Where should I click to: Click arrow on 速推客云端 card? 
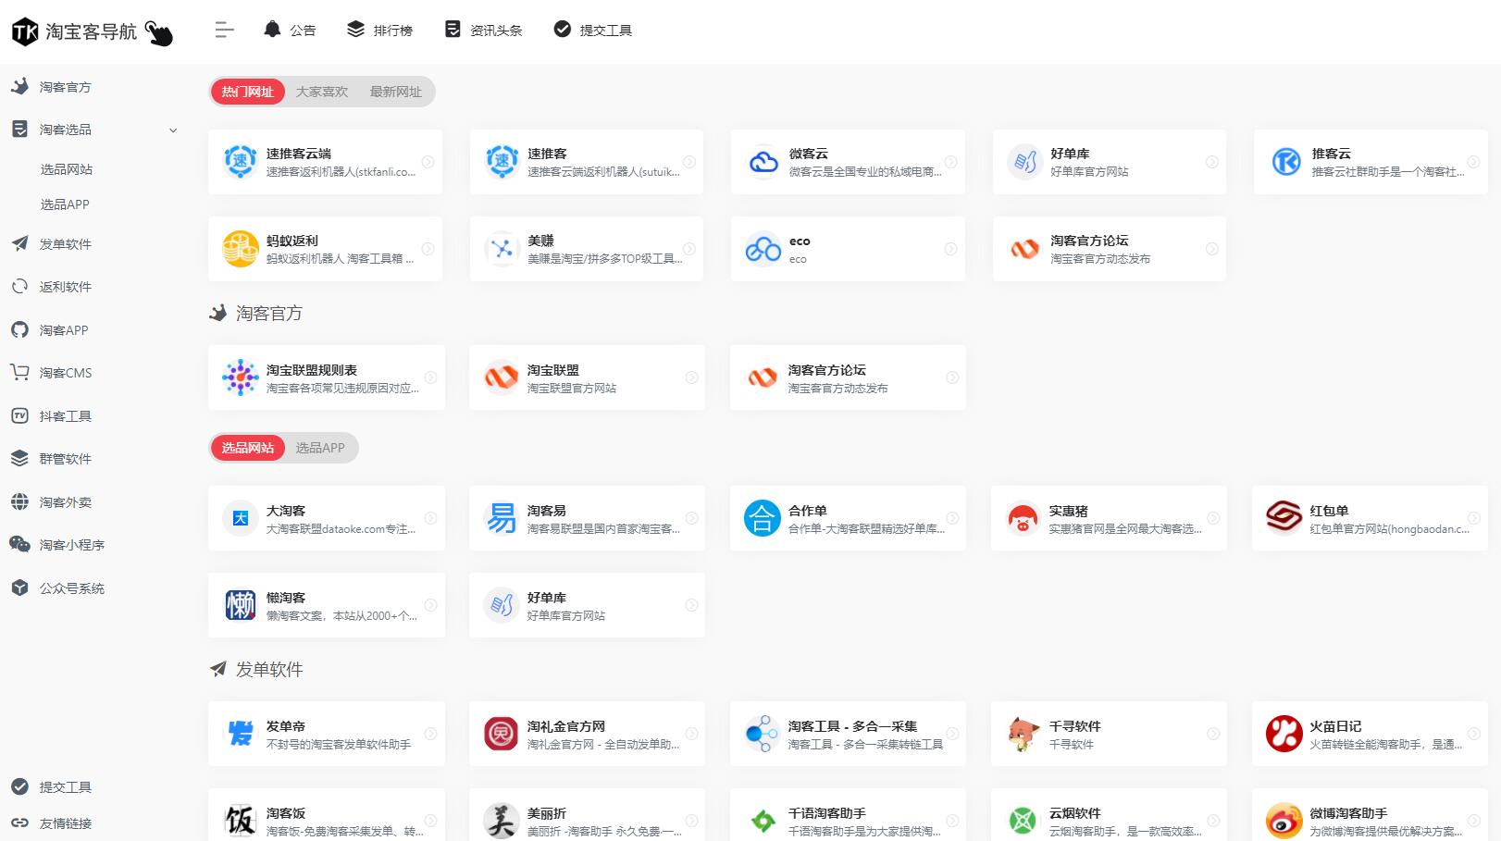[x=428, y=162]
